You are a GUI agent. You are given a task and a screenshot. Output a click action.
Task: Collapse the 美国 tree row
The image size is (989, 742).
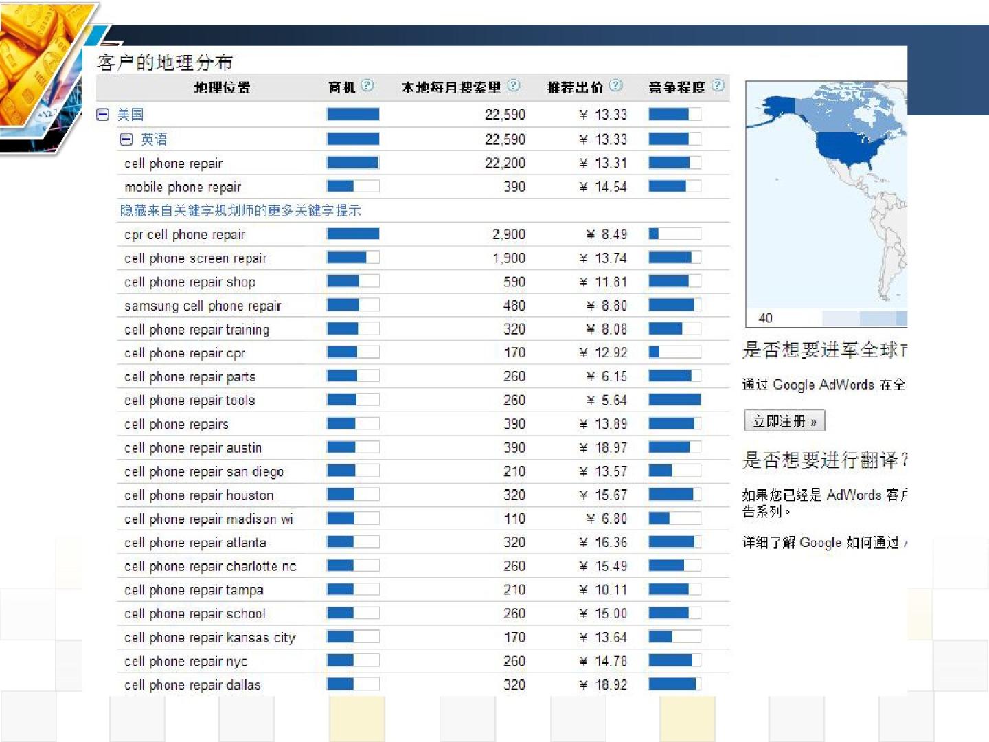[103, 115]
